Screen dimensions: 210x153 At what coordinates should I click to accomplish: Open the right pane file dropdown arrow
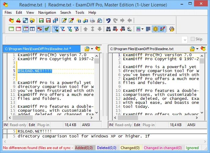click(x=197, y=49)
